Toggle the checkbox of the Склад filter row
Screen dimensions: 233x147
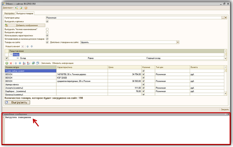click(7, 58)
